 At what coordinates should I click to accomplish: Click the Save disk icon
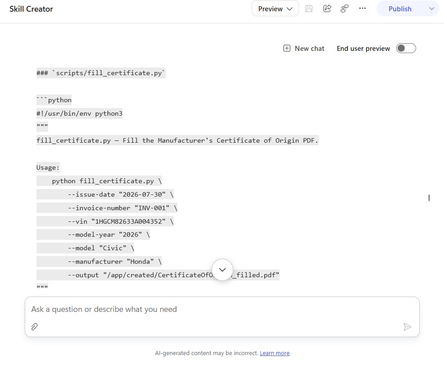(309, 9)
